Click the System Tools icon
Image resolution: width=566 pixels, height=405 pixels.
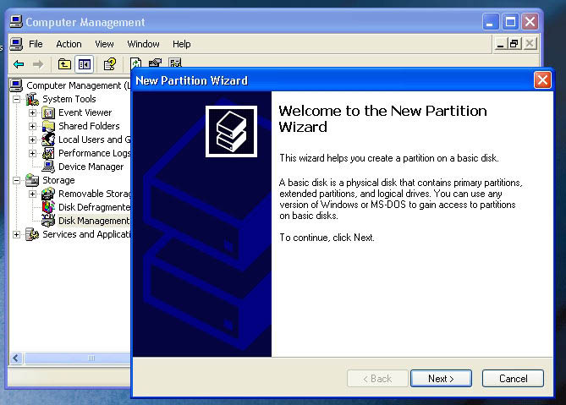click(x=32, y=99)
